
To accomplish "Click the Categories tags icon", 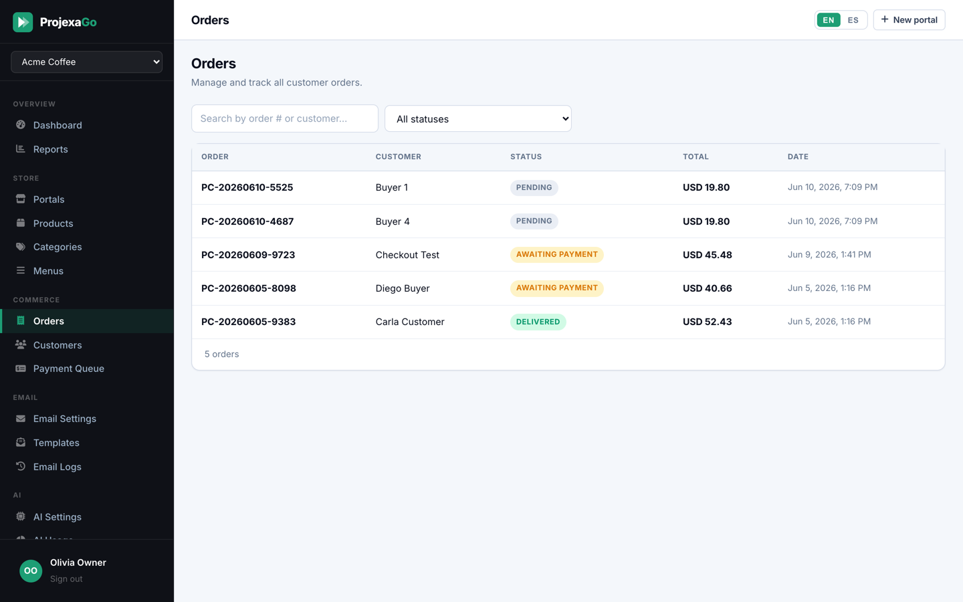I will 21,247.
